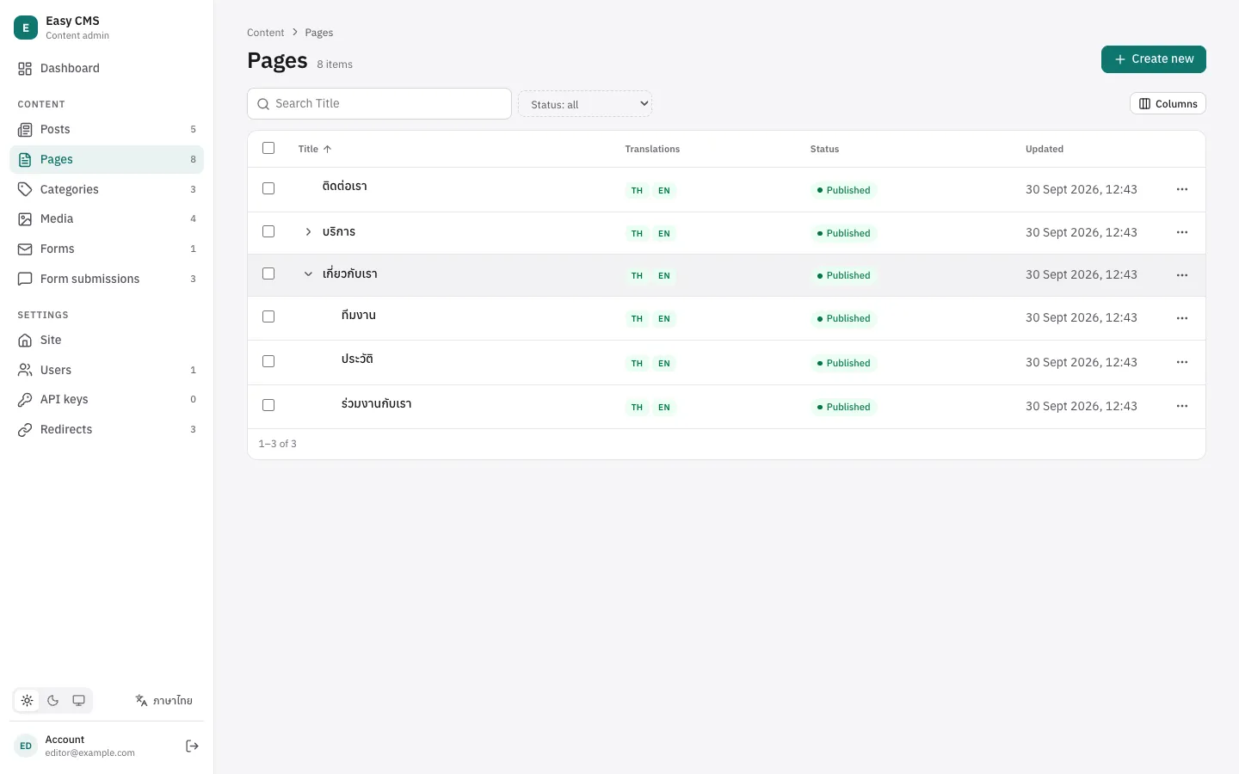The image size is (1239, 774).
Task: Click the ED account avatar
Action: (x=26, y=746)
